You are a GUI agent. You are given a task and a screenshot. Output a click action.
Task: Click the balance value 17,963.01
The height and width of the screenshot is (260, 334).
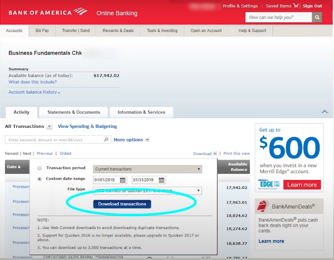[x=237, y=202]
